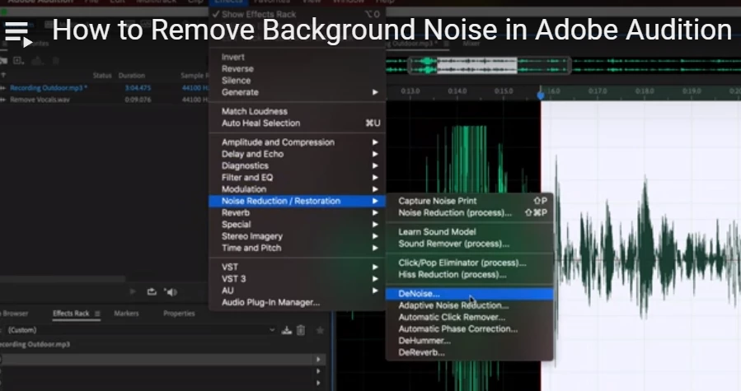Image resolution: width=741 pixels, height=391 pixels.
Task: Open the VST submenu
Action: click(297, 267)
